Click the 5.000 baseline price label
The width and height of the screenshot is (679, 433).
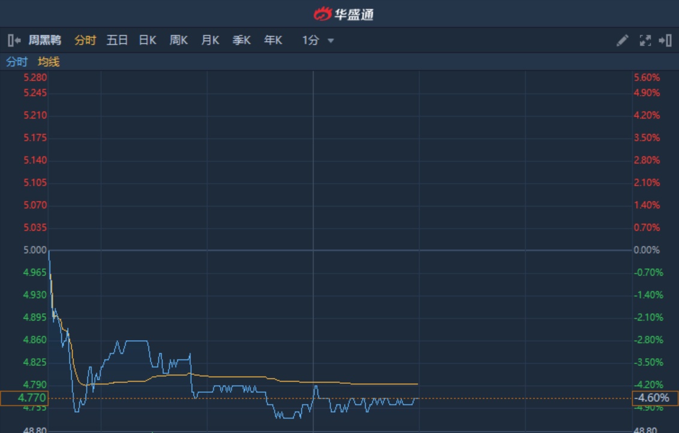[35, 250]
